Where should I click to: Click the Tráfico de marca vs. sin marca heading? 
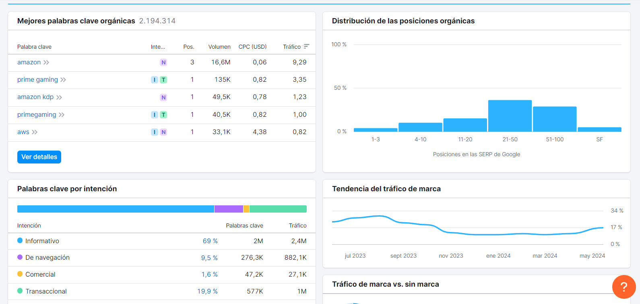(385, 284)
